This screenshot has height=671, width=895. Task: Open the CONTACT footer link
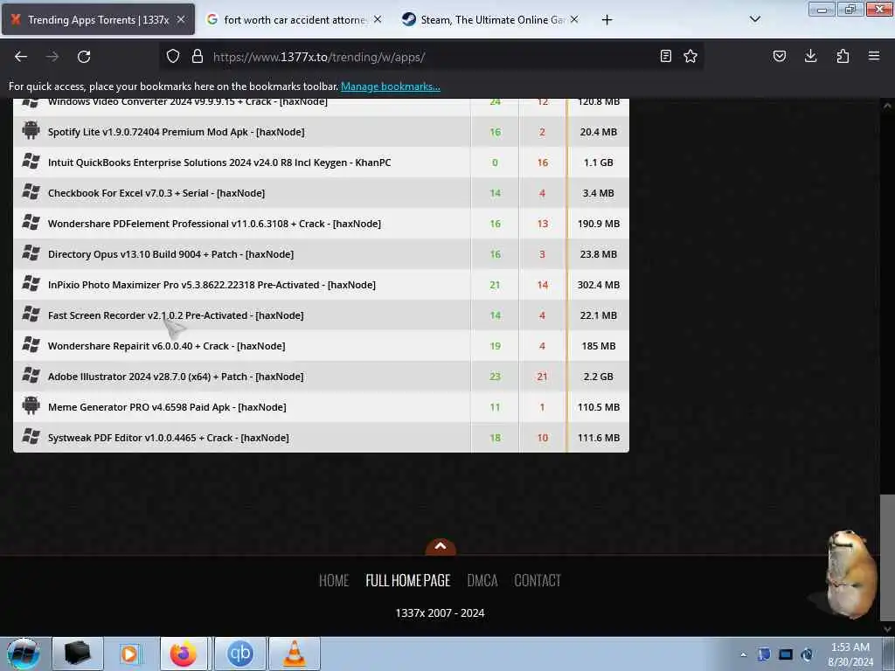point(538,580)
